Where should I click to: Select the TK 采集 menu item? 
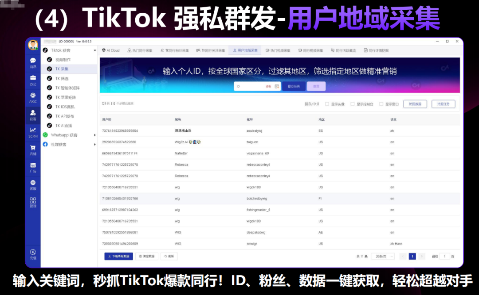(x=69, y=69)
